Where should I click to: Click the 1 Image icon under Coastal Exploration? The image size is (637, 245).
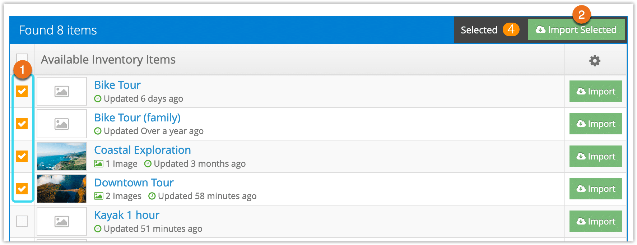point(99,164)
